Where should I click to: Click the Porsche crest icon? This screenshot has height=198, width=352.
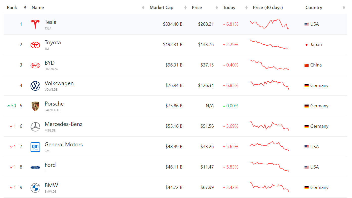(x=35, y=106)
